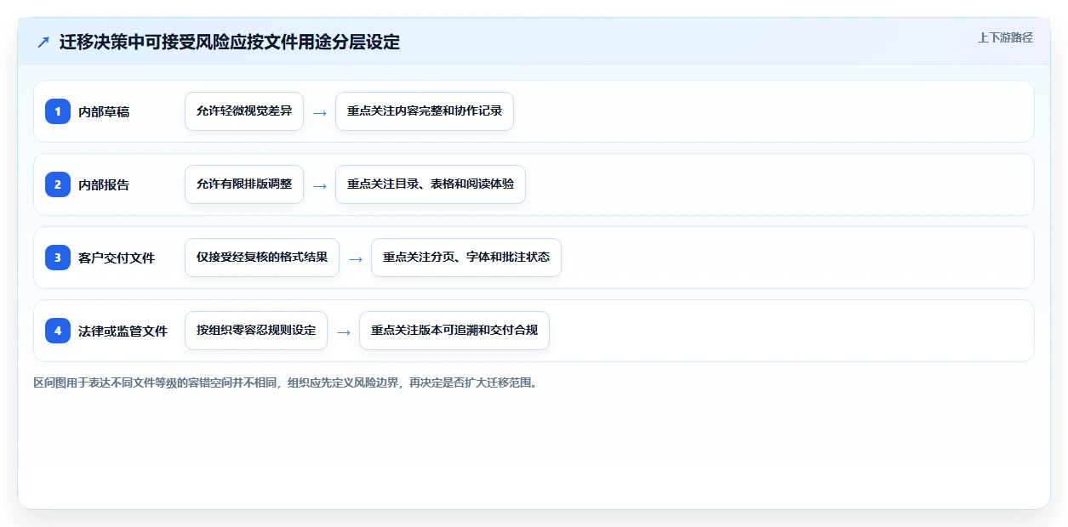Select step badge number 4
The width and height of the screenshot is (1068, 527).
pos(58,331)
